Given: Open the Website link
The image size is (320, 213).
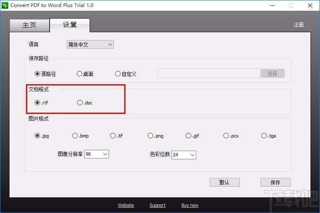Looking at the screenshot, I should click(x=126, y=205).
